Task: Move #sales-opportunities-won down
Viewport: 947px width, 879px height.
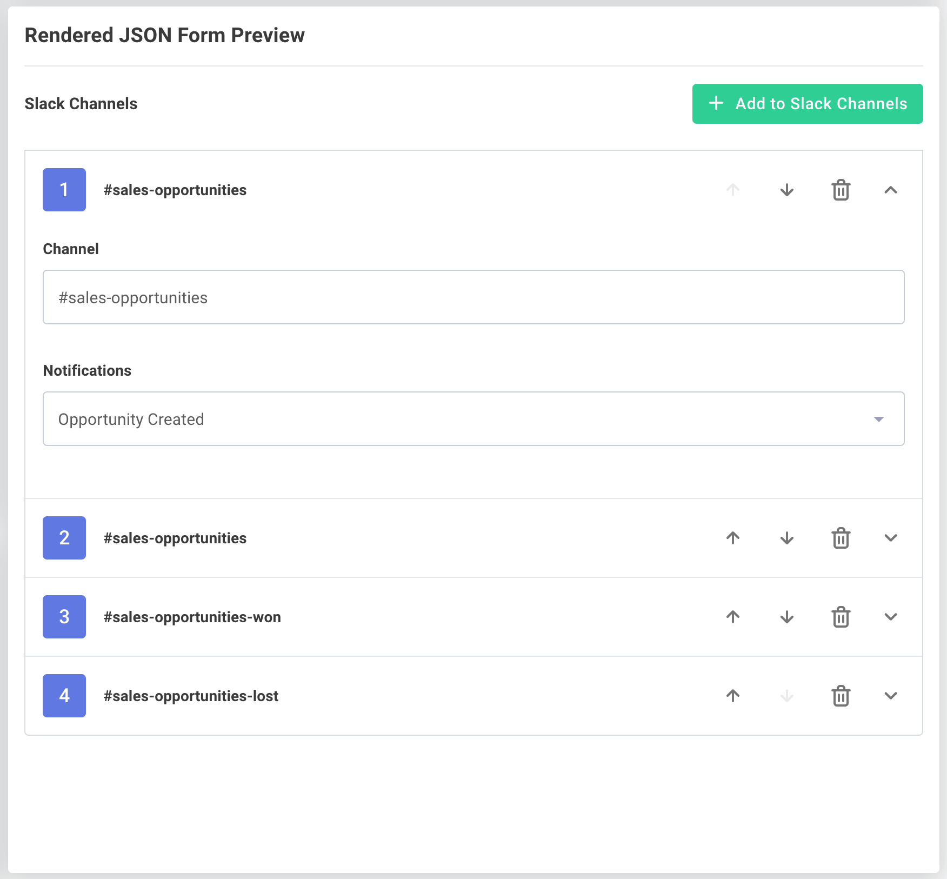Action: coord(787,617)
